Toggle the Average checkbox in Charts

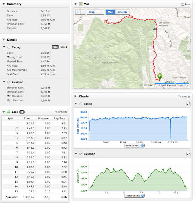click(x=179, y=96)
